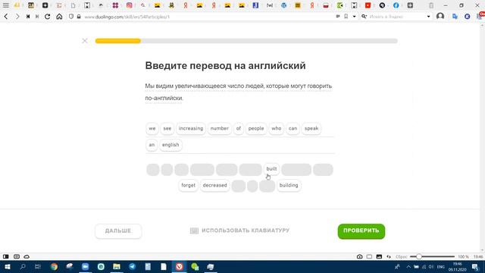Bookmark this page using bookmark icon
This screenshot has height=273, width=485.
(346, 17)
